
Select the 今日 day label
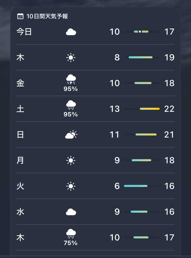(x=24, y=32)
